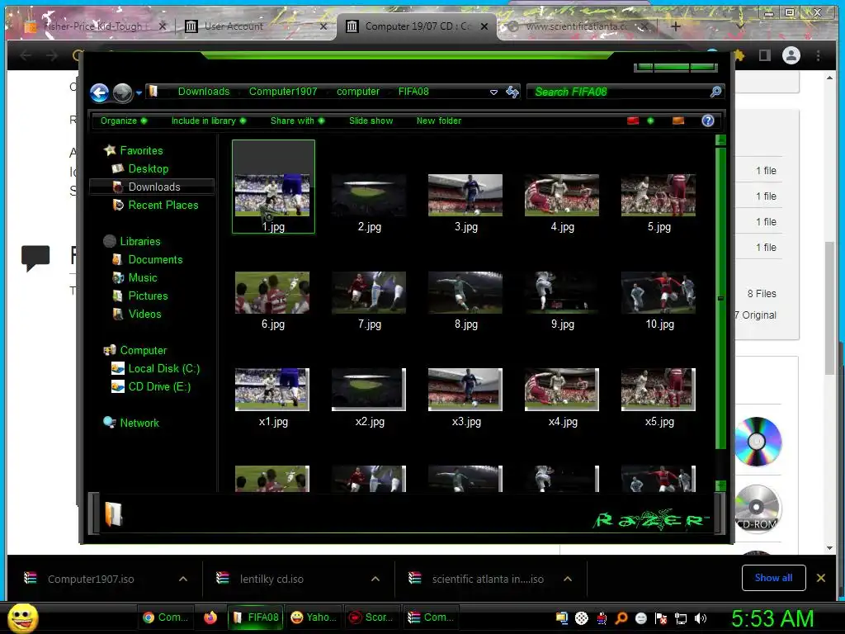The image size is (845, 634).
Task: Select the 9.jpg thumbnail
Action: (x=562, y=293)
